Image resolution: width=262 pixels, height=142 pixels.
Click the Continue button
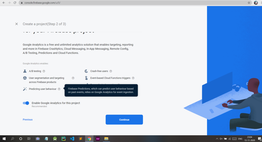[x=124, y=119]
